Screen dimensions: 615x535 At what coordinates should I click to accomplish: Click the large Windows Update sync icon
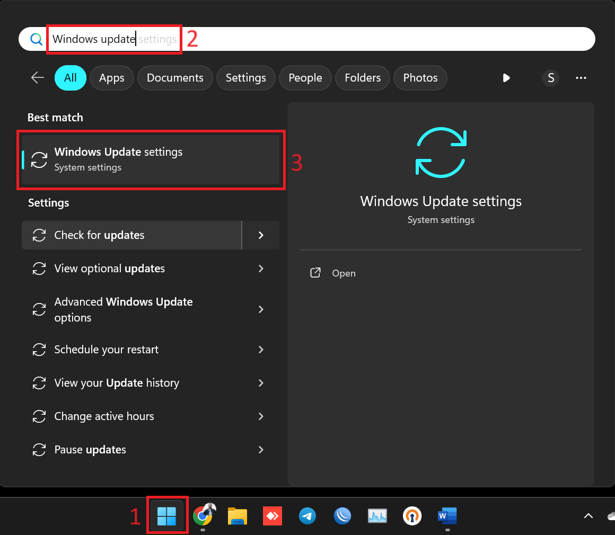tap(441, 153)
